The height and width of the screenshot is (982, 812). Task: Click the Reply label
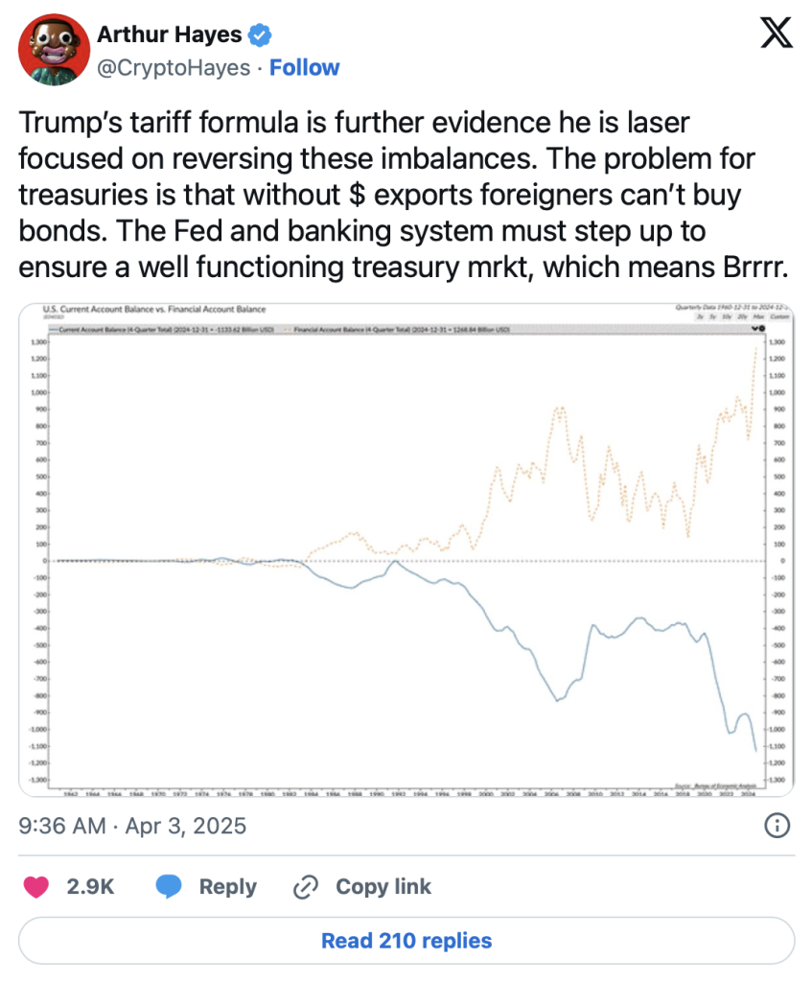pyautogui.click(x=227, y=887)
